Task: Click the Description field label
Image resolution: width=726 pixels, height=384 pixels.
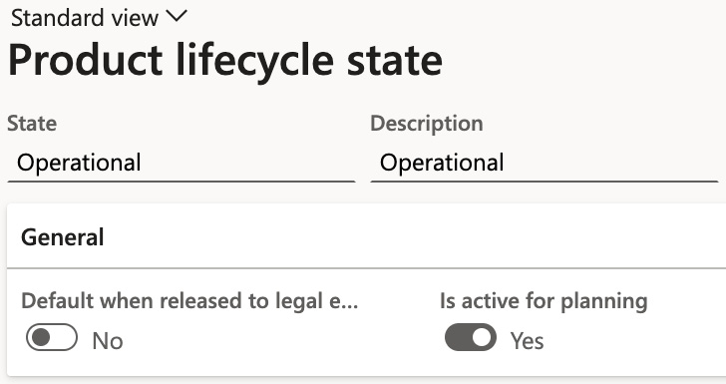Action: coord(427,124)
